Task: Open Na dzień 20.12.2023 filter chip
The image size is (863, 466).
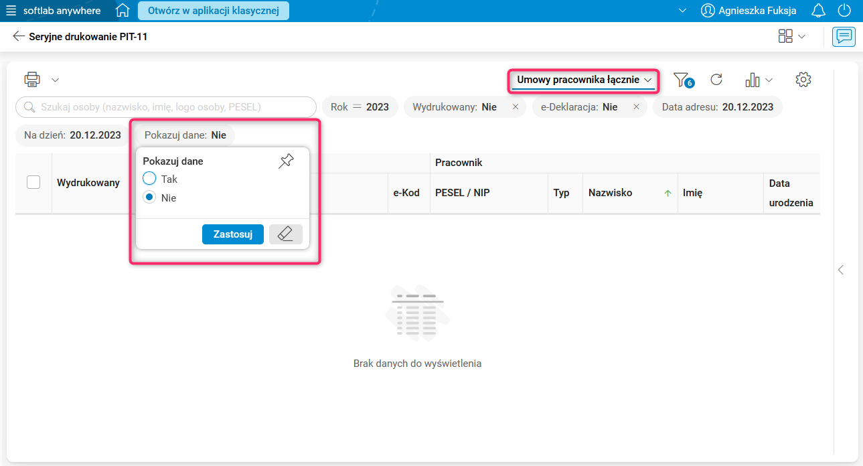Action: pyautogui.click(x=72, y=135)
